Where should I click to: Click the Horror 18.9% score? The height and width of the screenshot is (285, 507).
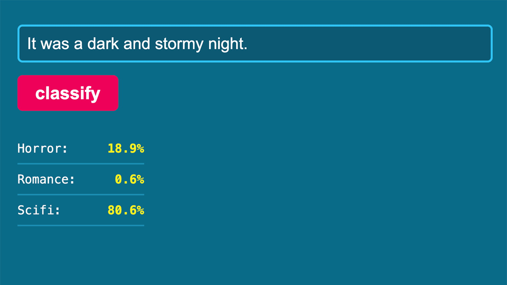click(x=126, y=148)
